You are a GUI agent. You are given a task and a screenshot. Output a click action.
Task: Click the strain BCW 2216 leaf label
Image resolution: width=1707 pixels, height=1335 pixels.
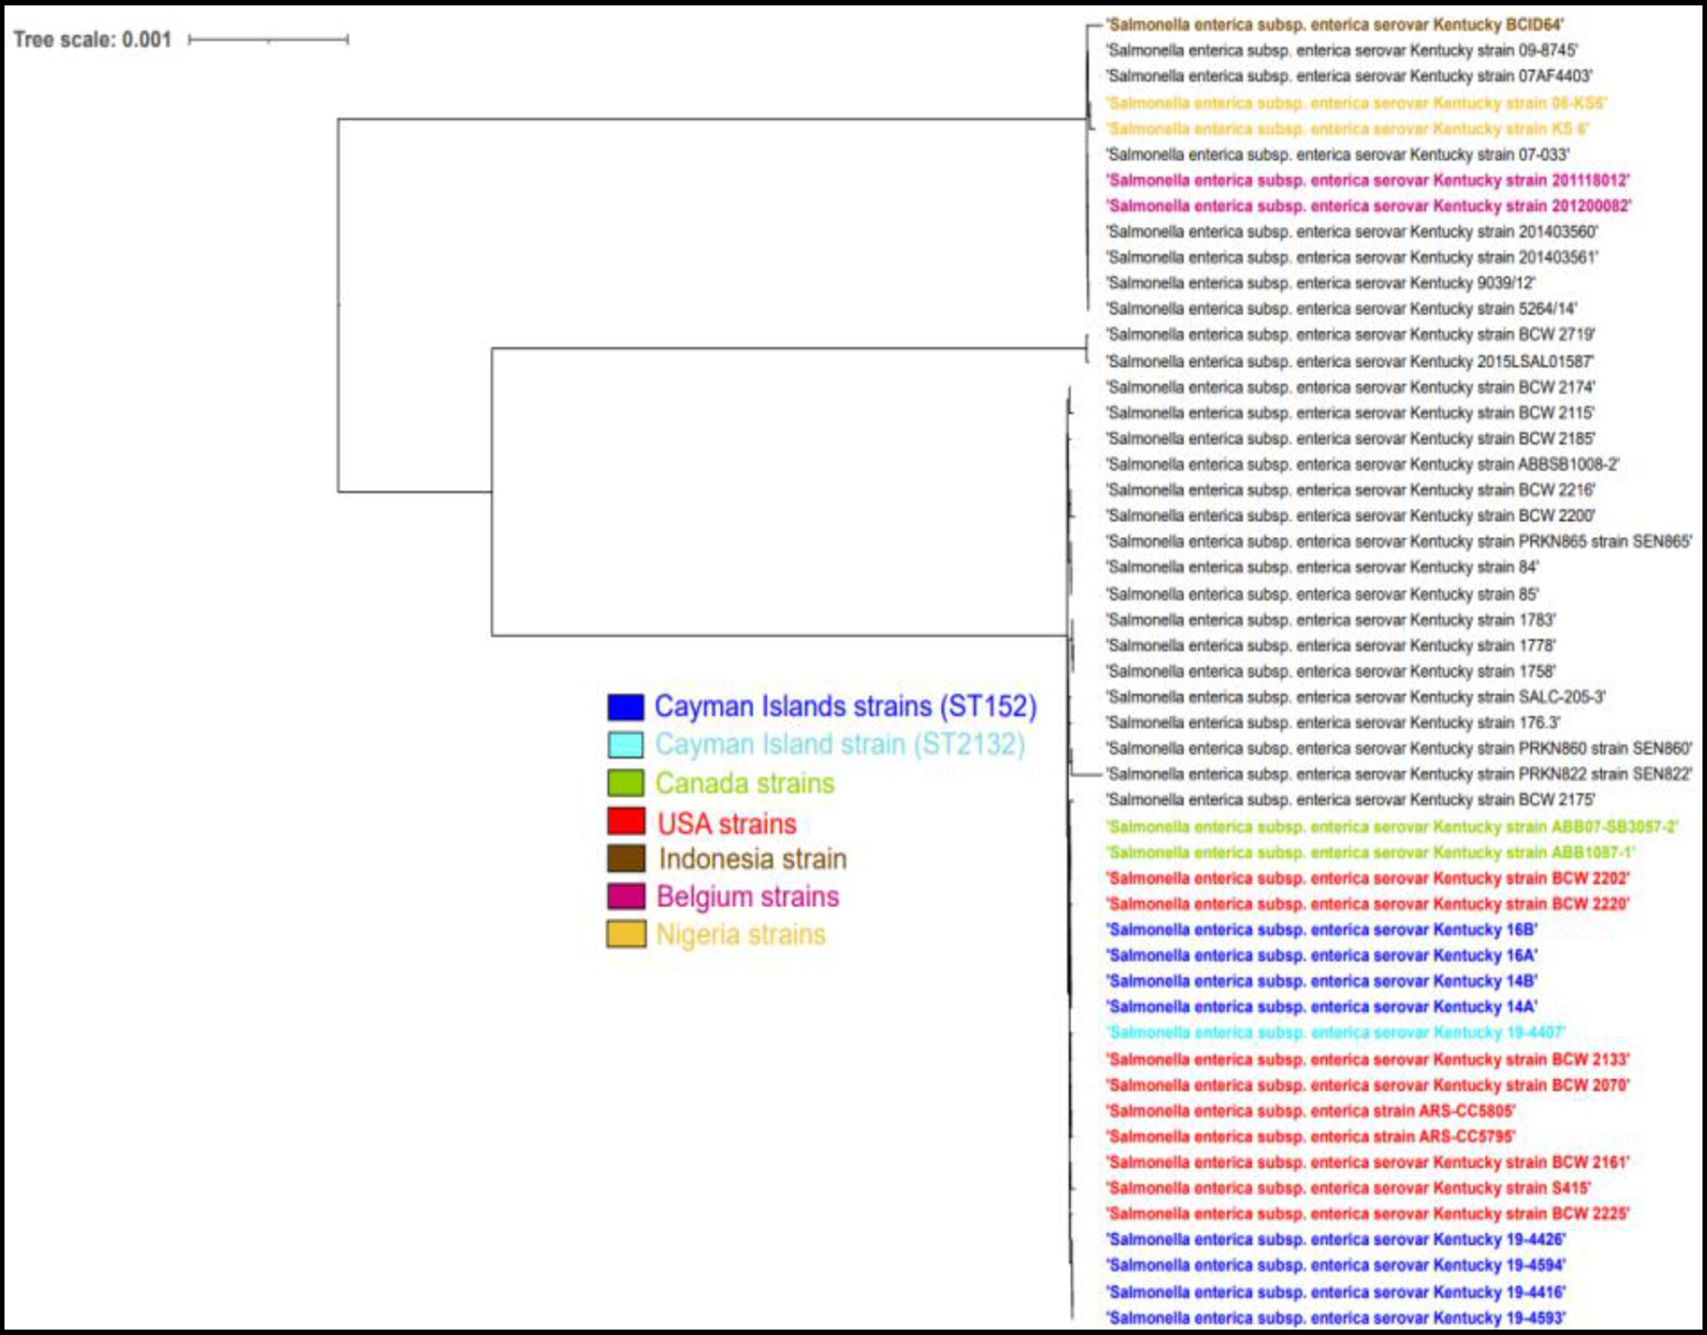1351,490
